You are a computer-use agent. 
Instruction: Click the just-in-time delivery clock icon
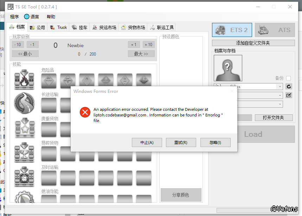click(x=24, y=176)
